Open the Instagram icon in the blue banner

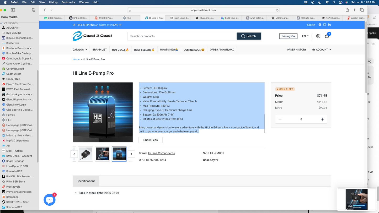pyautogui.click(x=324, y=25)
